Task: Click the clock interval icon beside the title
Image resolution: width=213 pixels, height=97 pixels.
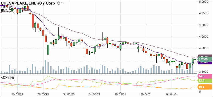Action: pos(59,3)
